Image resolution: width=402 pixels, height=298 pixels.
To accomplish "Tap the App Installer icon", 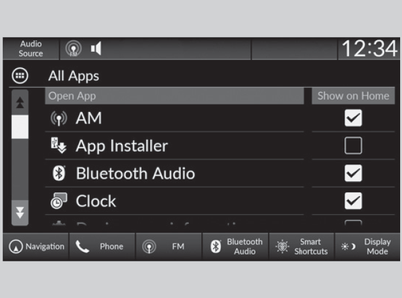I will point(58,146).
